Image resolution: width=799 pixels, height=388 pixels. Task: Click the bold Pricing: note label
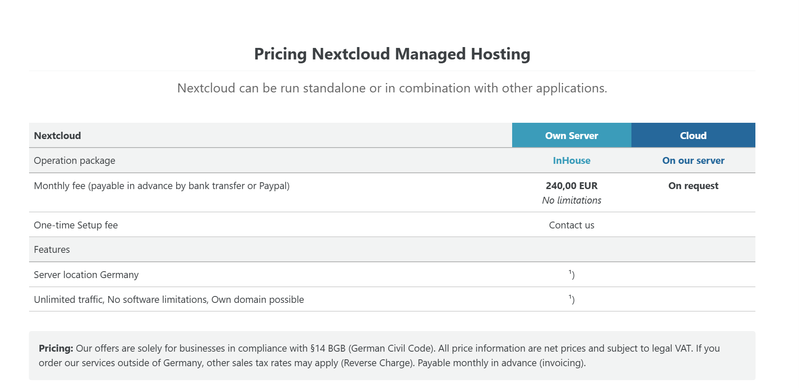pos(56,348)
